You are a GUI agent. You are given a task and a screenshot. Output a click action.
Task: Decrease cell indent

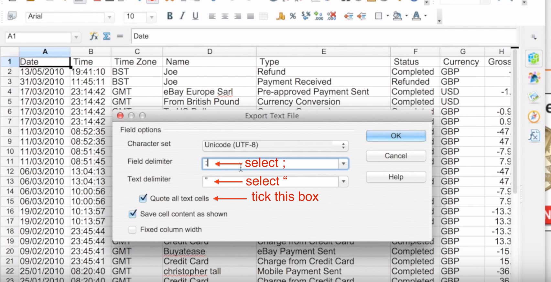349,16
